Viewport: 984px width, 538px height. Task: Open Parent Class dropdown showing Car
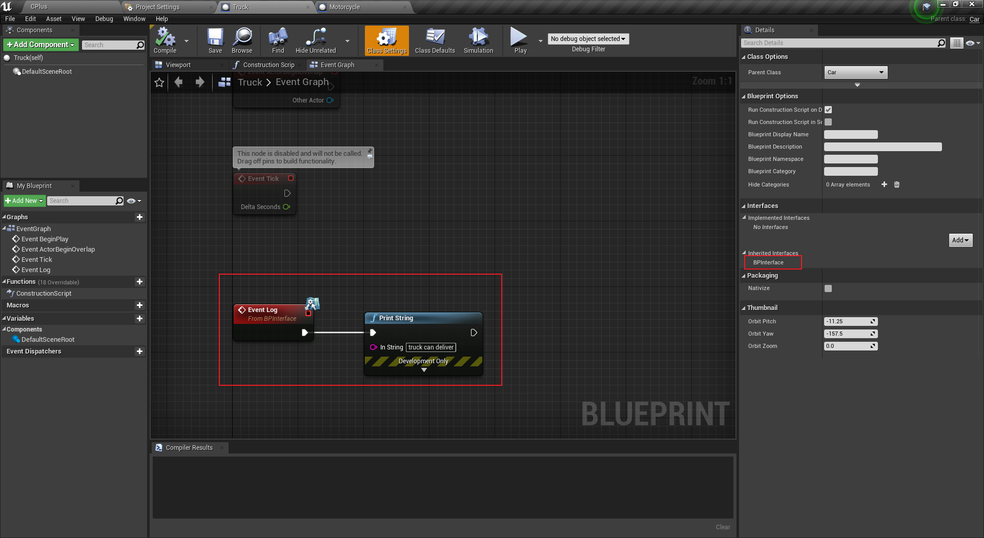(855, 72)
